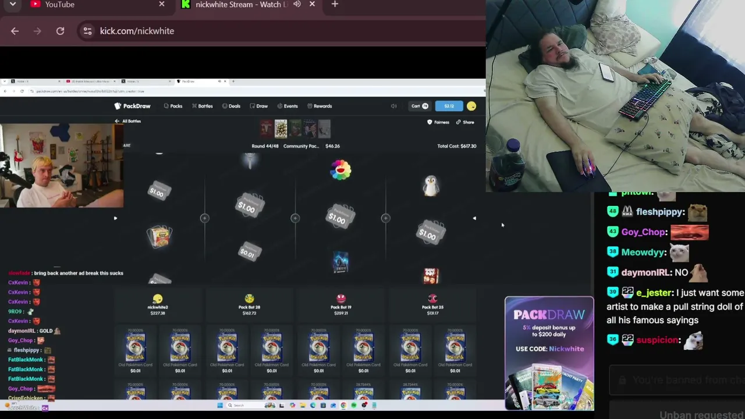Click the Unban requested text
This screenshot has width=745, height=419.
click(x=701, y=415)
